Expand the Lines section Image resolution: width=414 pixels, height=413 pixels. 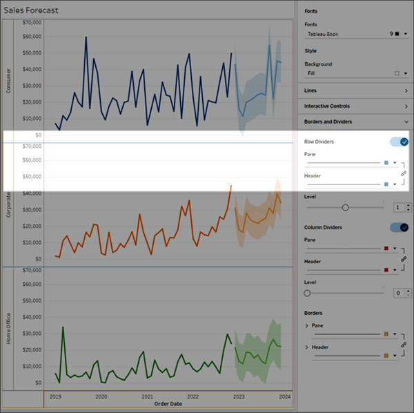355,90
